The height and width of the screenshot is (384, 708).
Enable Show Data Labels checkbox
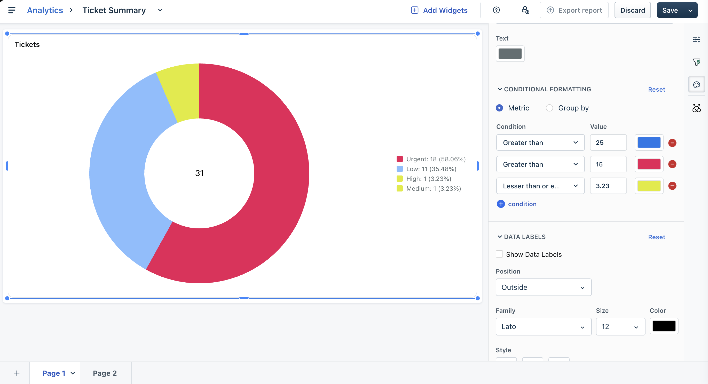[x=499, y=254]
